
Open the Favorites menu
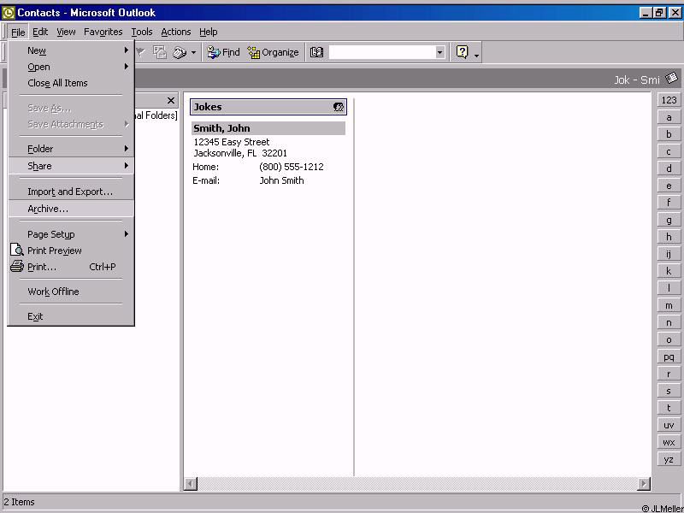[103, 32]
